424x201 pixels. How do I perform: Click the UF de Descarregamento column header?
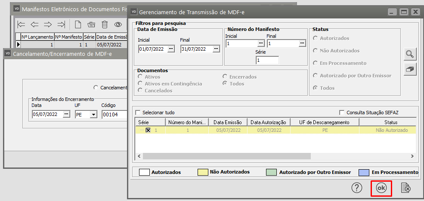[x=325, y=122]
